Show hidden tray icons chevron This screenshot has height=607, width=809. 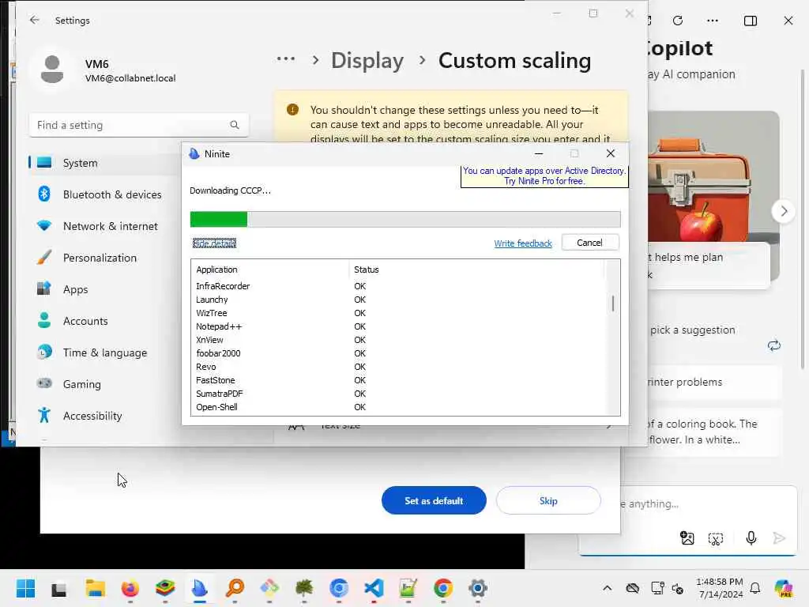click(x=608, y=588)
